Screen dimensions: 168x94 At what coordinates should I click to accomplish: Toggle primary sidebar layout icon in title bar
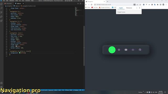tap(66, 1)
